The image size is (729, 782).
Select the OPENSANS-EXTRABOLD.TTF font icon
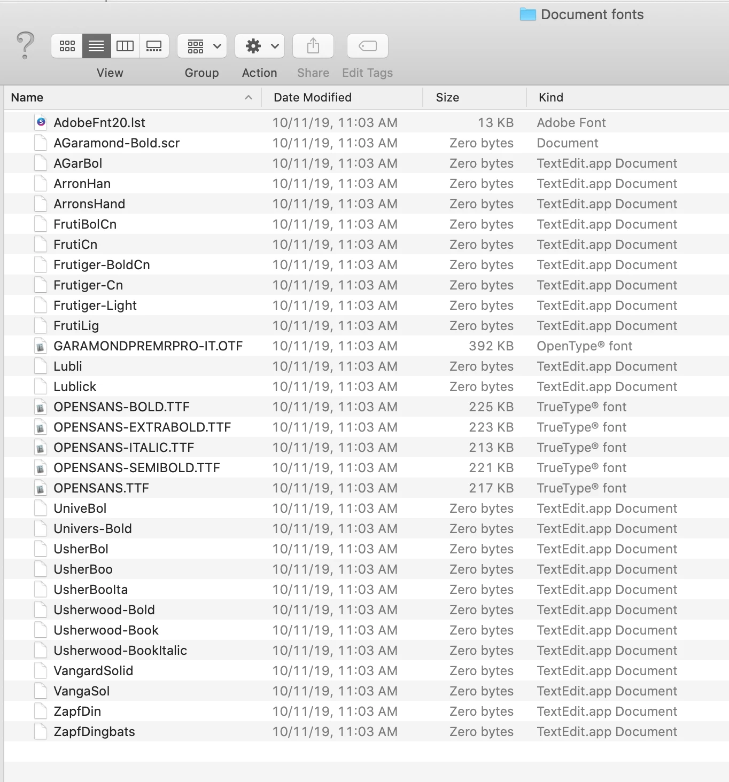point(41,427)
